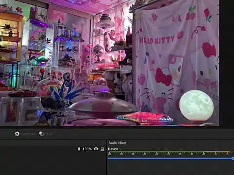
Task: Click the Audio Mixer panel title
Action: (117, 143)
